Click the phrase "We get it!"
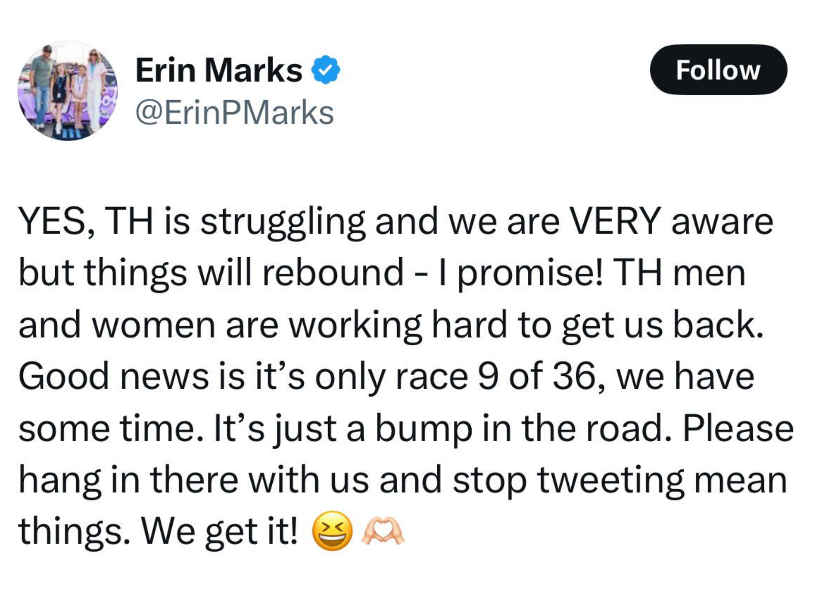This screenshot has width=823, height=604. (220, 531)
